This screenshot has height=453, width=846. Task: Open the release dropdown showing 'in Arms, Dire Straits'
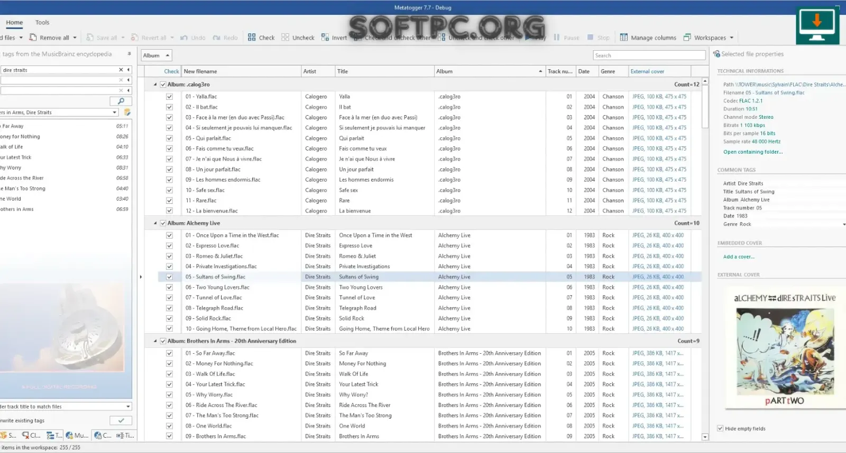pos(115,112)
